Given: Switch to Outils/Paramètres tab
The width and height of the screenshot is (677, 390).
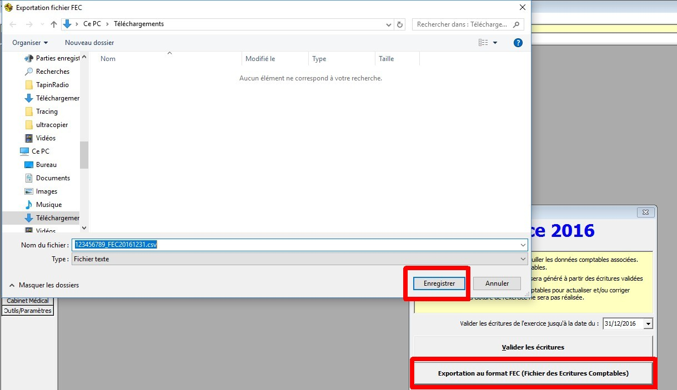Looking at the screenshot, I should 28,311.
